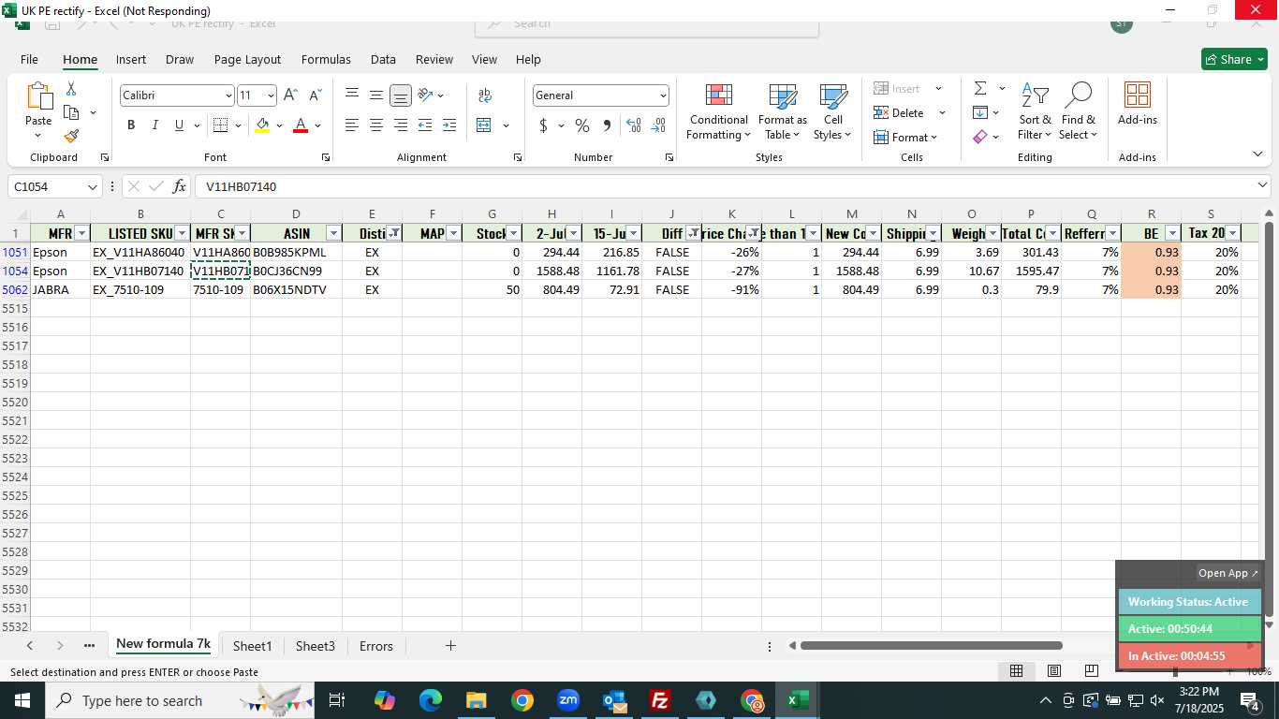The width and height of the screenshot is (1279, 719).
Task: Toggle Top Align
Action: pos(352,95)
